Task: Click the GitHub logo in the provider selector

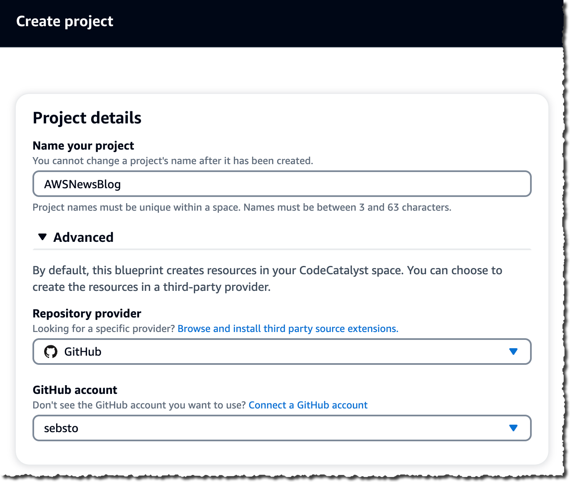Action: (x=52, y=352)
